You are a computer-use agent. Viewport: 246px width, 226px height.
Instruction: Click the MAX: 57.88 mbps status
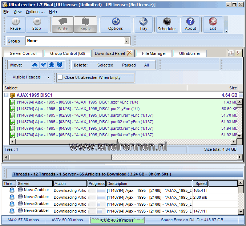pos(23,220)
